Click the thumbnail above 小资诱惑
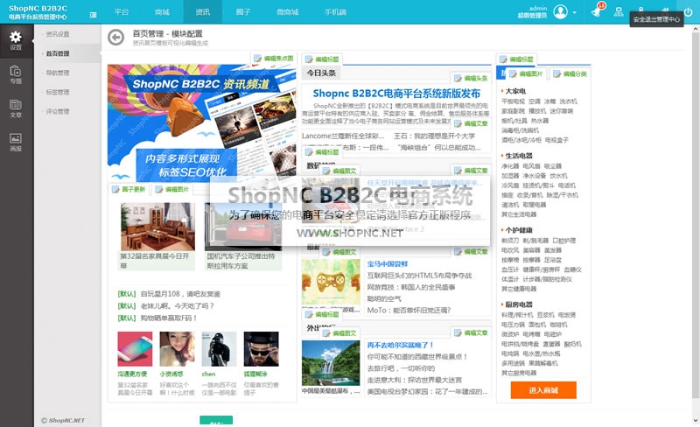 (x=177, y=349)
